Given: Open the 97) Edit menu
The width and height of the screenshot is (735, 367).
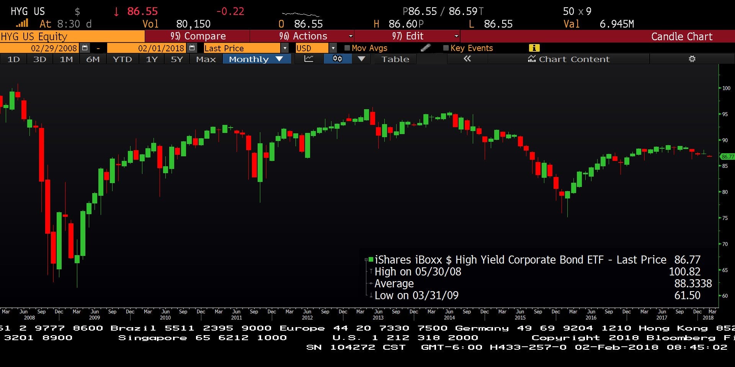Looking at the screenshot, I should point(407,36).
